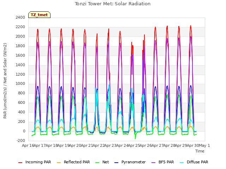Image resolution: width=226 pixels, height=169 pixels.
Task: Click the Apr 25 x-axis date label
Action: coord(134,145)
